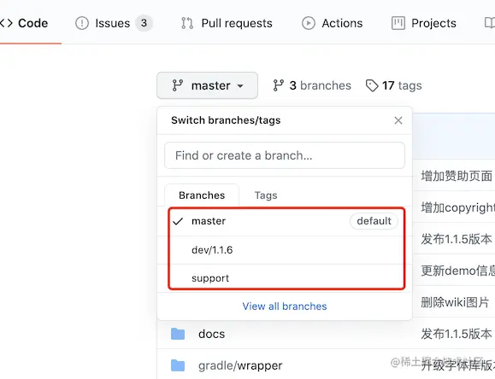This screenshot has width=495, height=379.
Task: Open commit message starting 更新demo
Action: click(457, 271)
